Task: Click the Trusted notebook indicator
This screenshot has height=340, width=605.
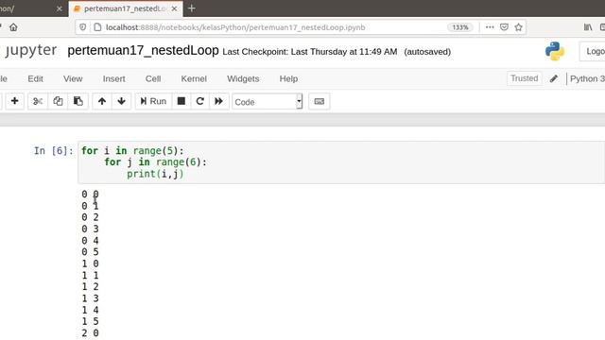Action: coord(524,78)
